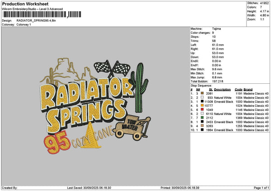This screenshot has width=271, height=191.
Task: Click the Max Stitch value '9.6 mm'
Action: point(217,69)
